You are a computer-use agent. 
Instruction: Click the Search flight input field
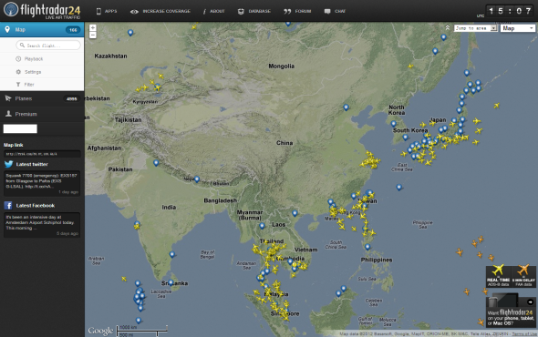(x=48, y=46)
